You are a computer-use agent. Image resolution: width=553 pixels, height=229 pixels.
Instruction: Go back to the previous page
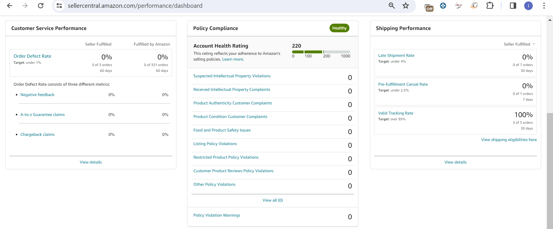[x=10, y=6]
